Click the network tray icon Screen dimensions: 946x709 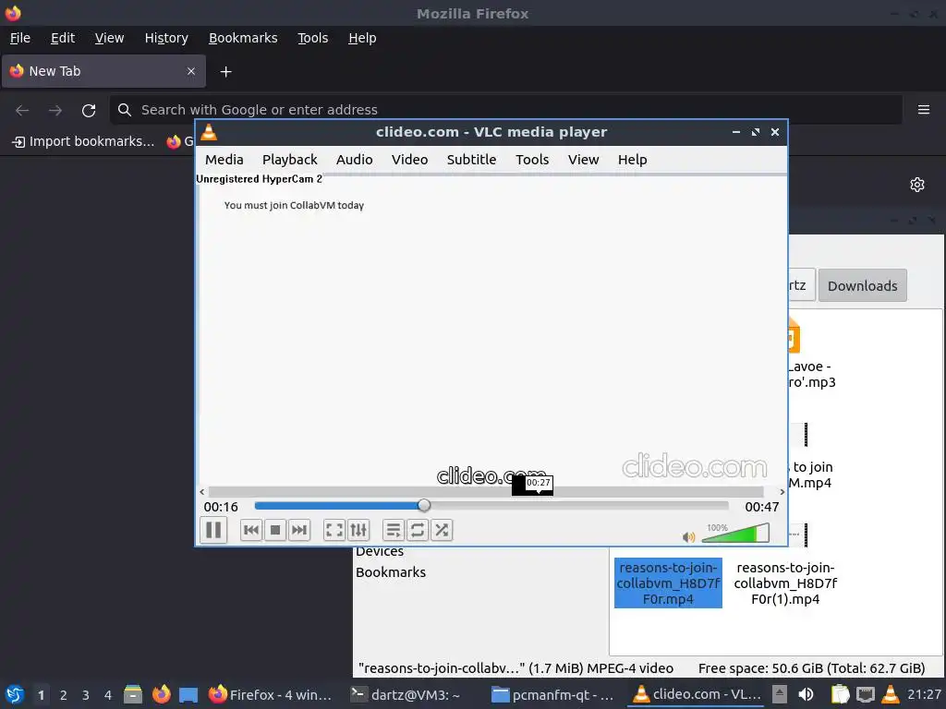(x=865, y=694)
